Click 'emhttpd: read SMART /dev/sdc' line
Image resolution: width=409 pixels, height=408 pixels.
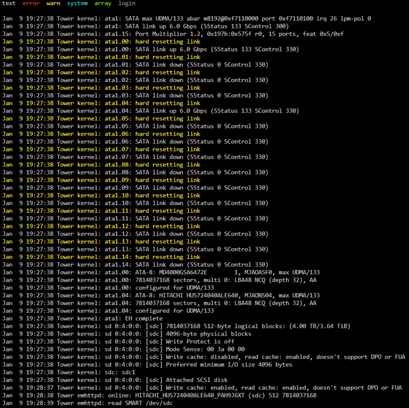click(88, 403)
